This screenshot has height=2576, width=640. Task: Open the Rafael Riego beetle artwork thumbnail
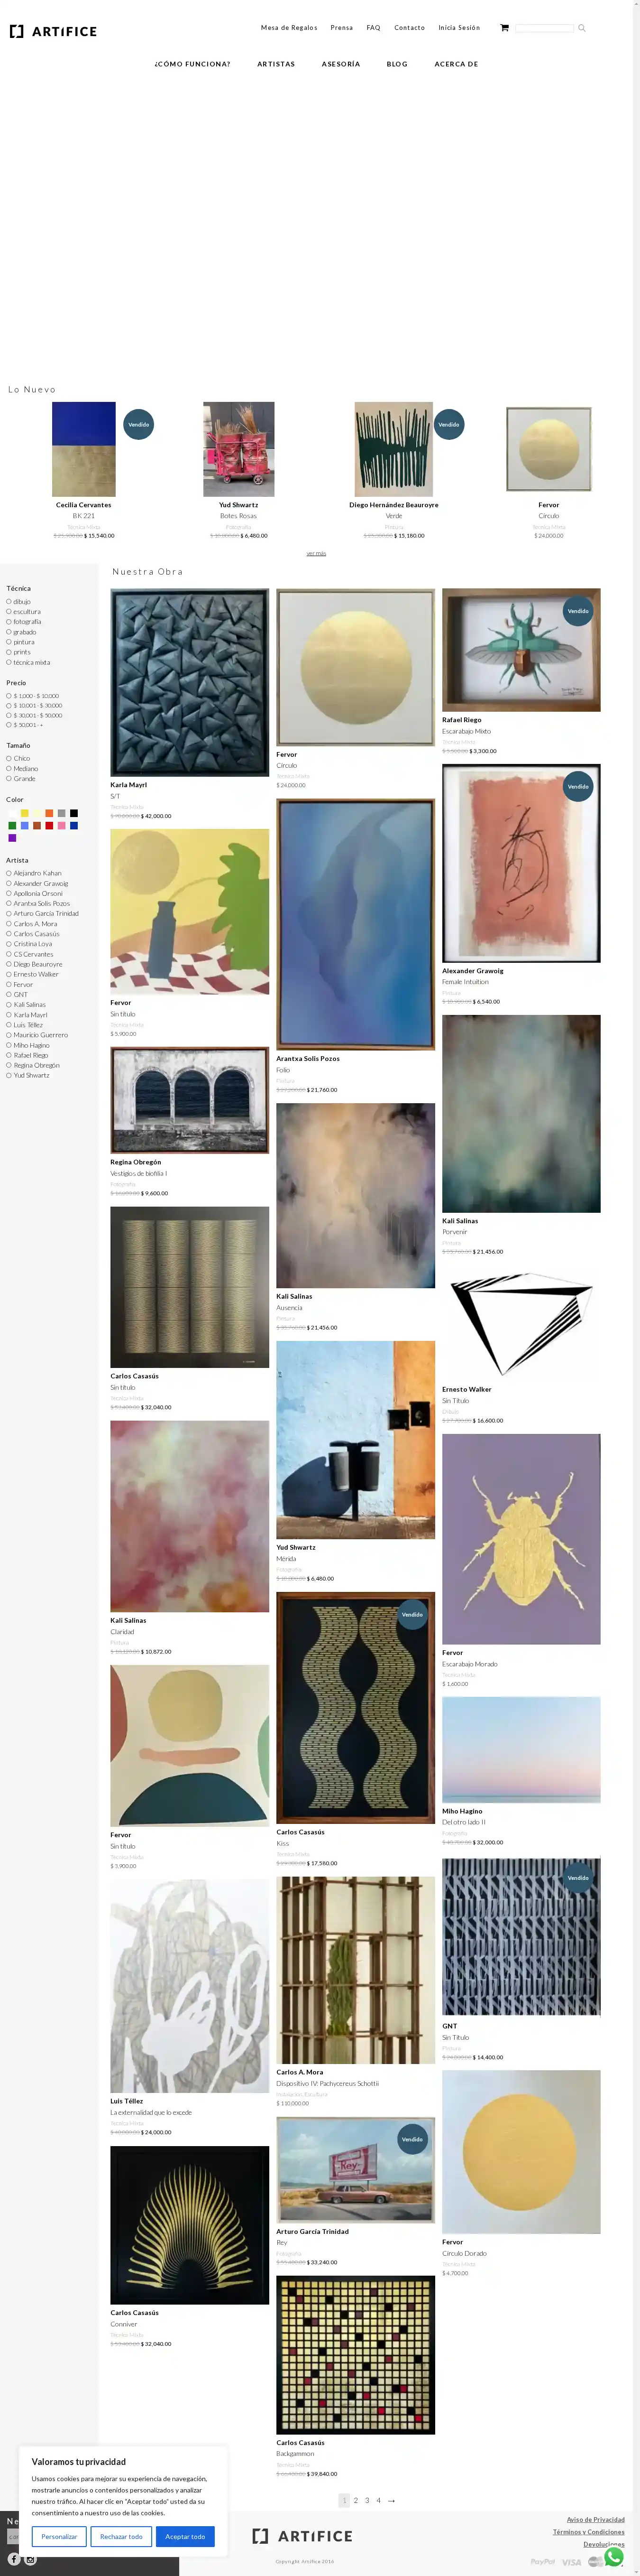tap(521, 650)
